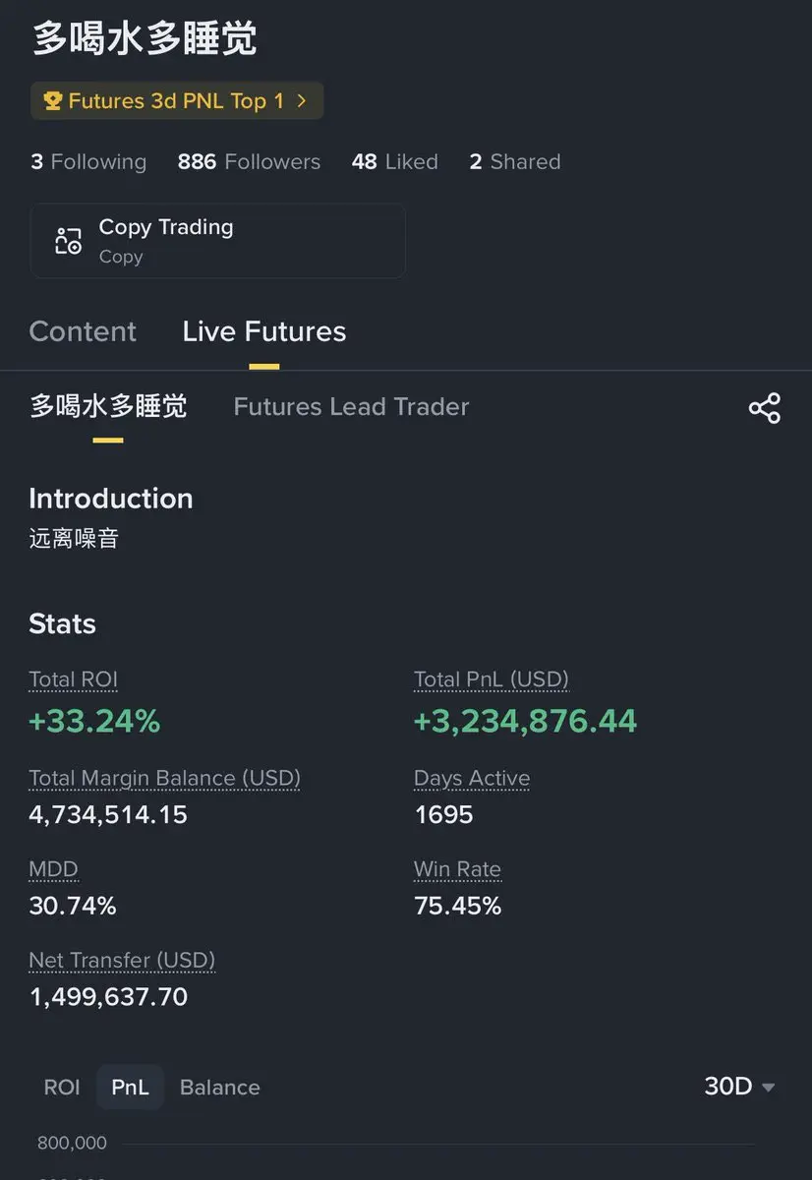812x1180 pixels.
Task: Tap the MDD label for explanation
Action: (53, 869)
